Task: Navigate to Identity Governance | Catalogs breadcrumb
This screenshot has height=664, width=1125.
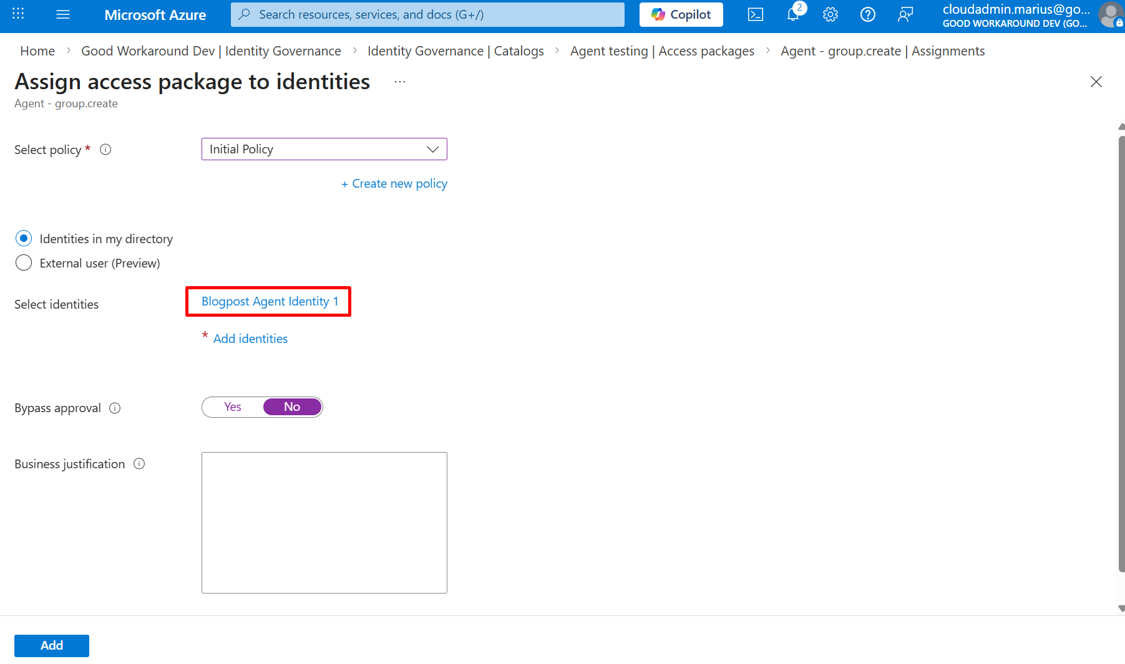Action: pos(455,51)
